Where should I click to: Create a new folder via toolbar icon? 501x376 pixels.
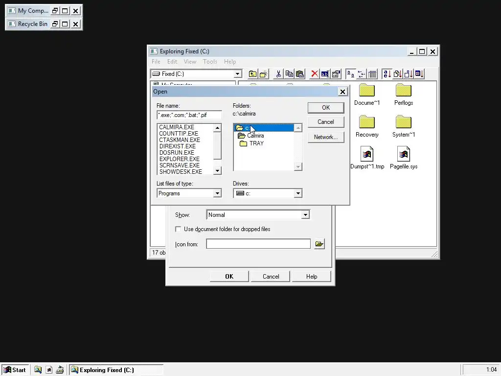264,74
